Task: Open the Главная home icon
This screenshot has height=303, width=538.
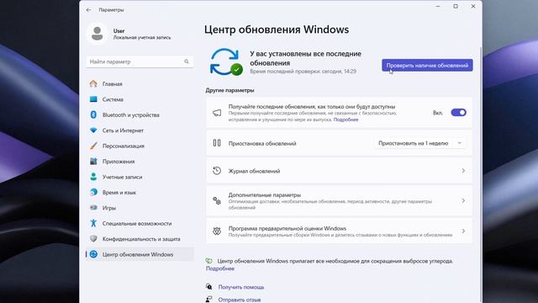Action: click(x=93, y=84)
